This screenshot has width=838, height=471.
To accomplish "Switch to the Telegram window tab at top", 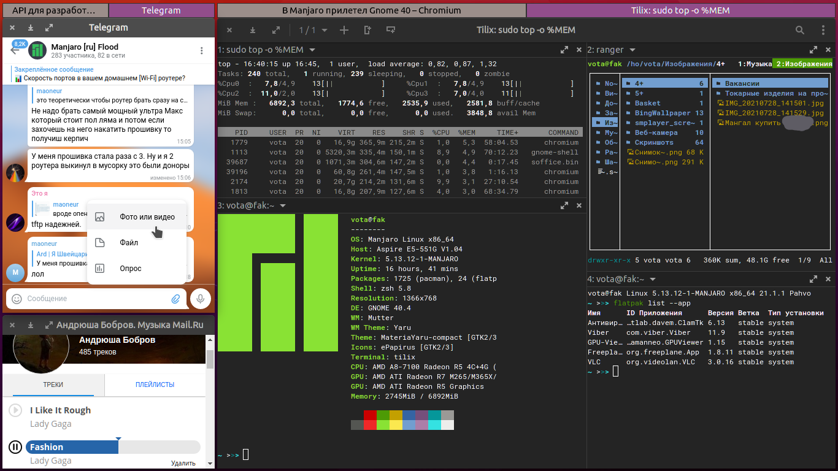I will click(161, 10).
